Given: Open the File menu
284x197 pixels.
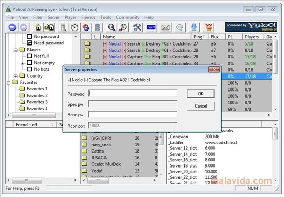Looking at the screenshot, I should 11,17.
